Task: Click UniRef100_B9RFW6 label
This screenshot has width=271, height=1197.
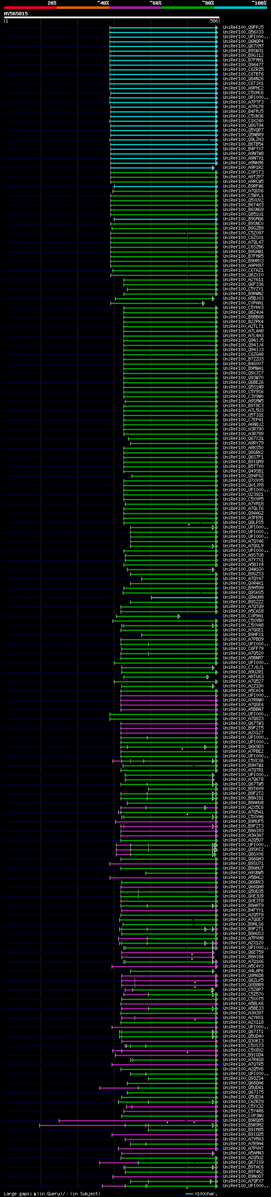Action: (x=243, y=186)
